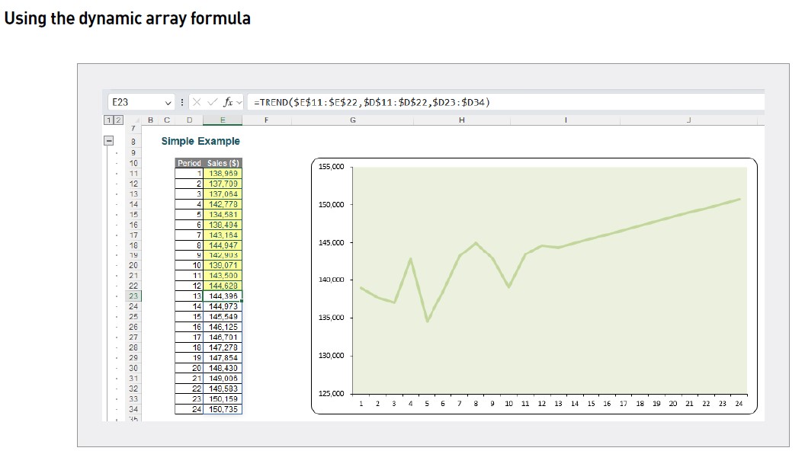Select outline level 2 button
Image resolution: width=805 pixels, height=467 pixels.
click(x=117, y=119)
